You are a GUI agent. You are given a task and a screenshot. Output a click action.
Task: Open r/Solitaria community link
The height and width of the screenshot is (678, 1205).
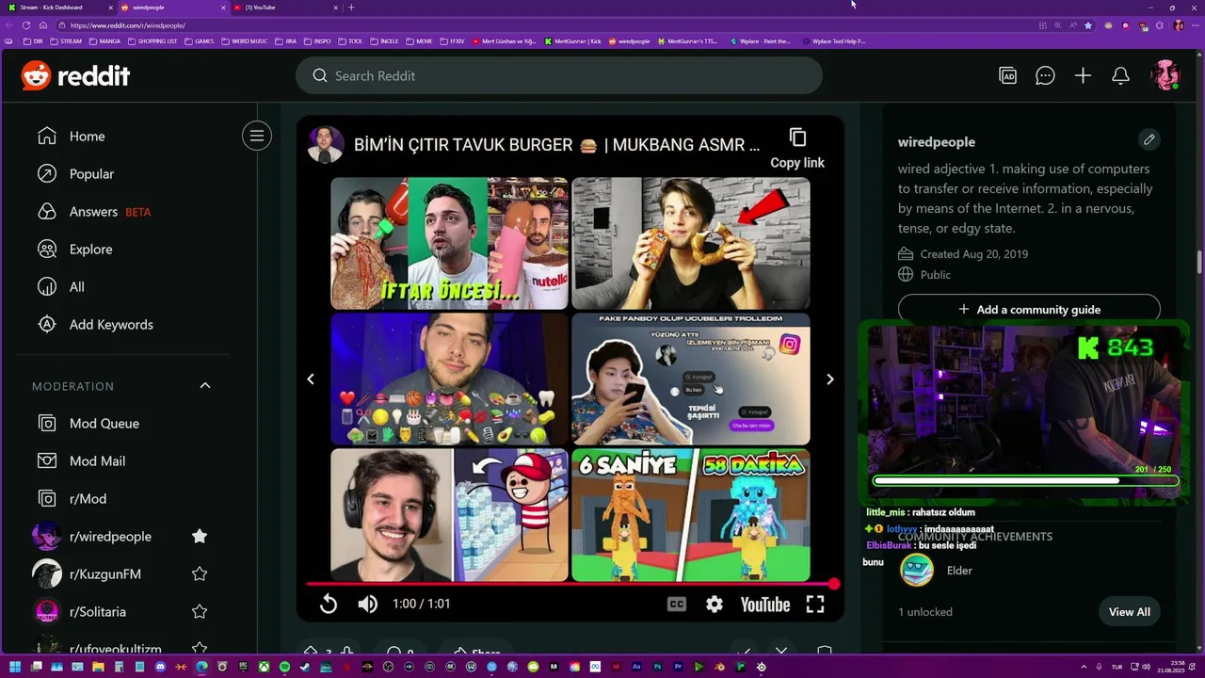98,612
